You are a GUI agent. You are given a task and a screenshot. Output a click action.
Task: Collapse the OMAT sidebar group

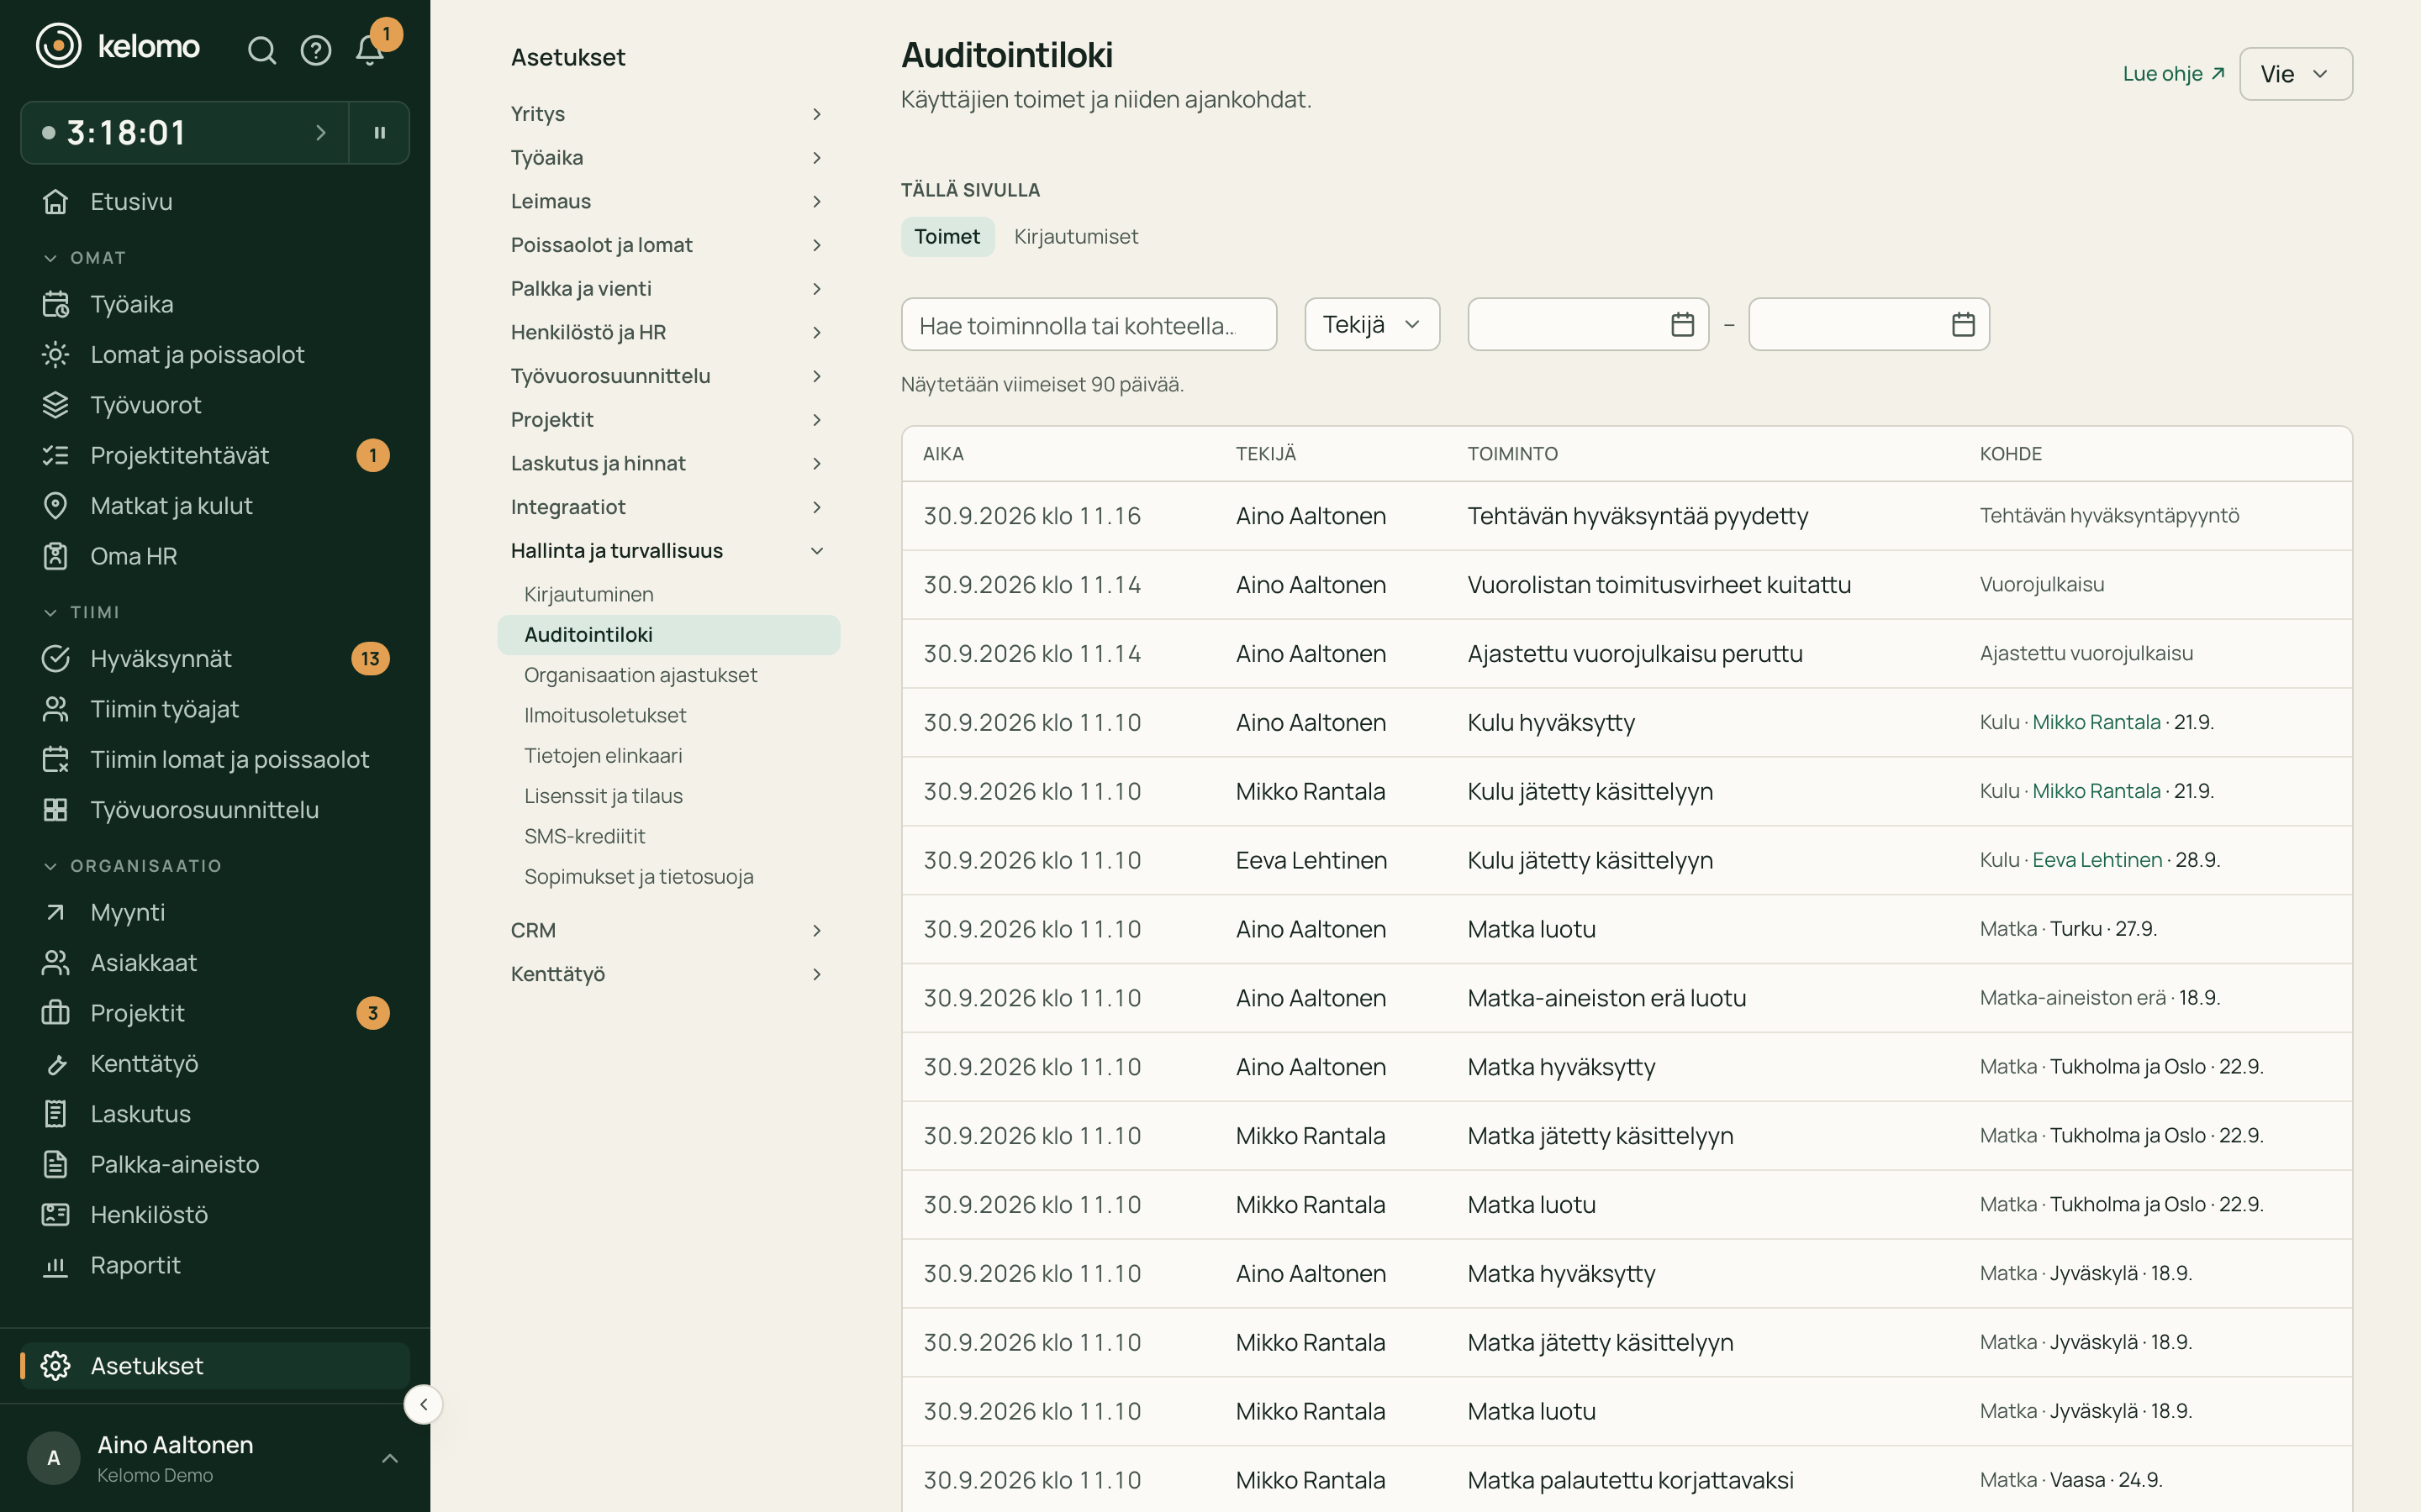[x=85, y=258]
